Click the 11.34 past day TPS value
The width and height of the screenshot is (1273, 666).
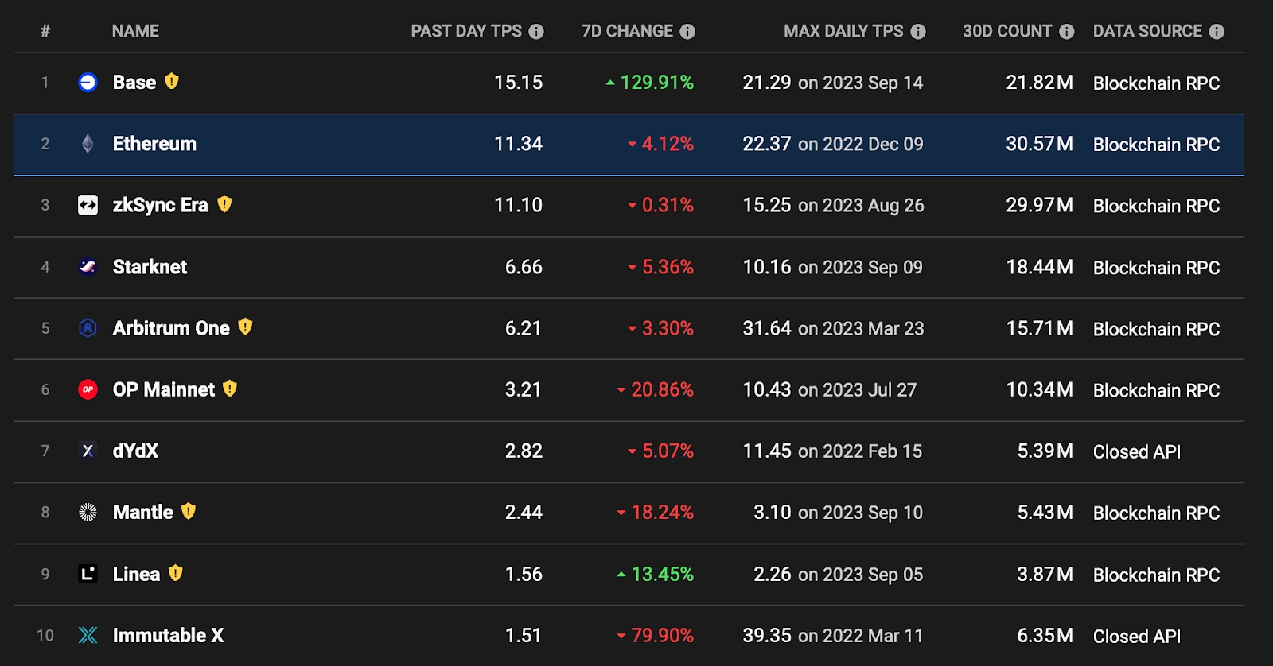pyautogui.click(x=518, y=144)
